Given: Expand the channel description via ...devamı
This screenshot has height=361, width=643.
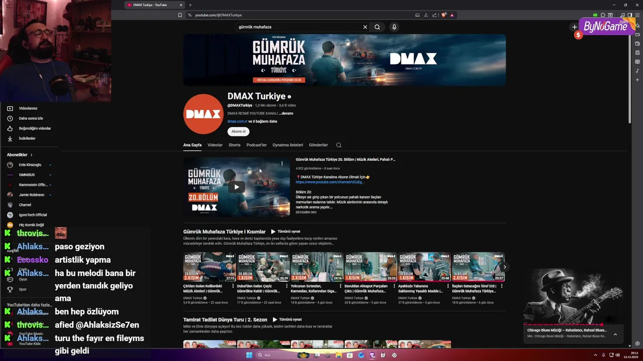Looking at the screenshot, I should [286, 113].
